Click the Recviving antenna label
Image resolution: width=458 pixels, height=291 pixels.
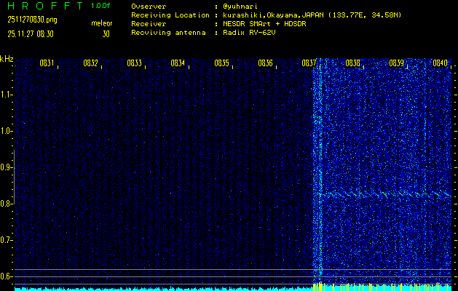point(168,33)
